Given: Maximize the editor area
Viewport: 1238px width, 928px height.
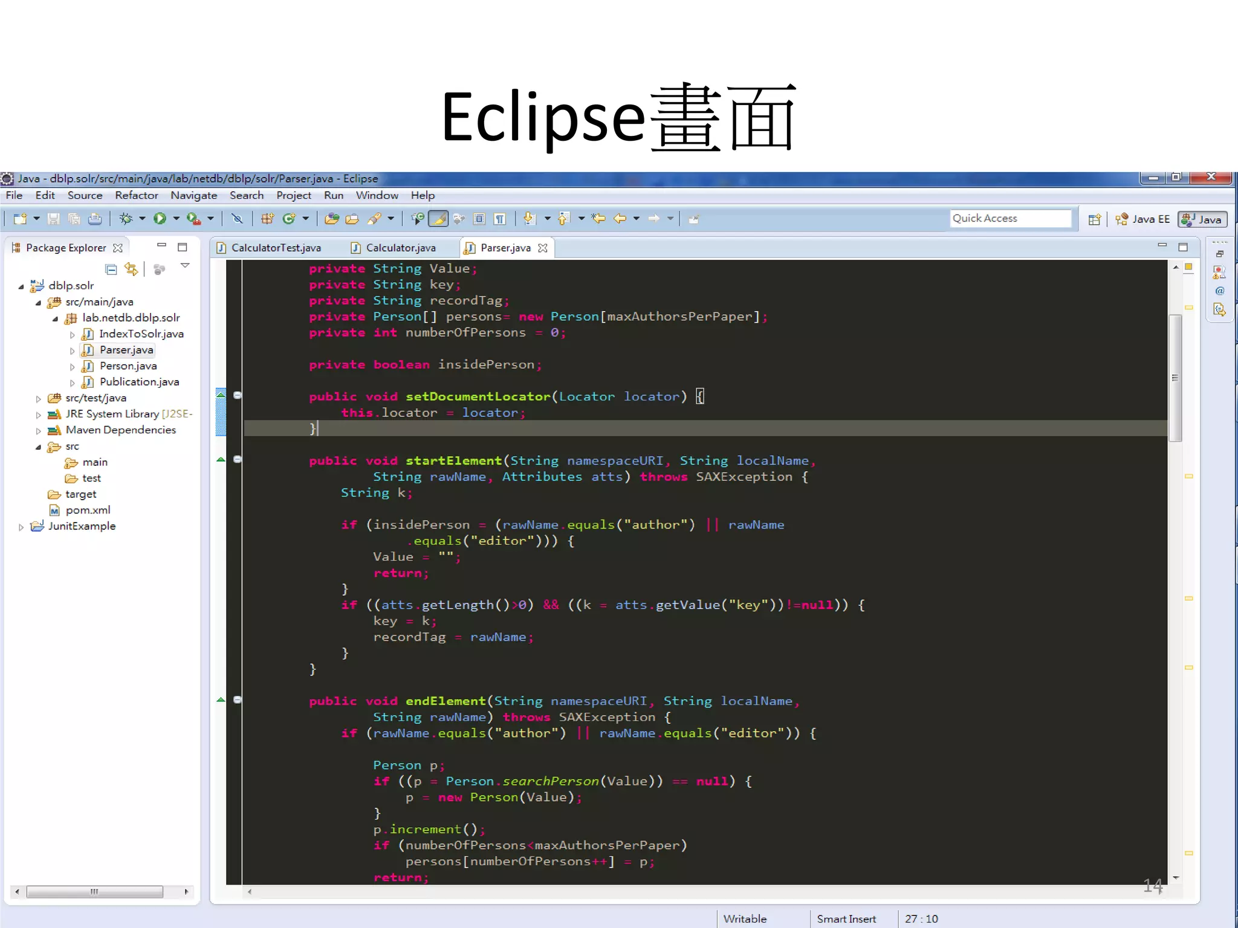Looking at the screenshot, I should click(1183, 247).
